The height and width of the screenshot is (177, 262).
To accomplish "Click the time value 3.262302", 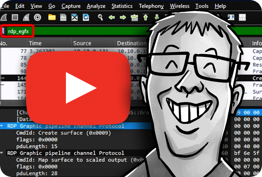I will [x=42, y=51].
